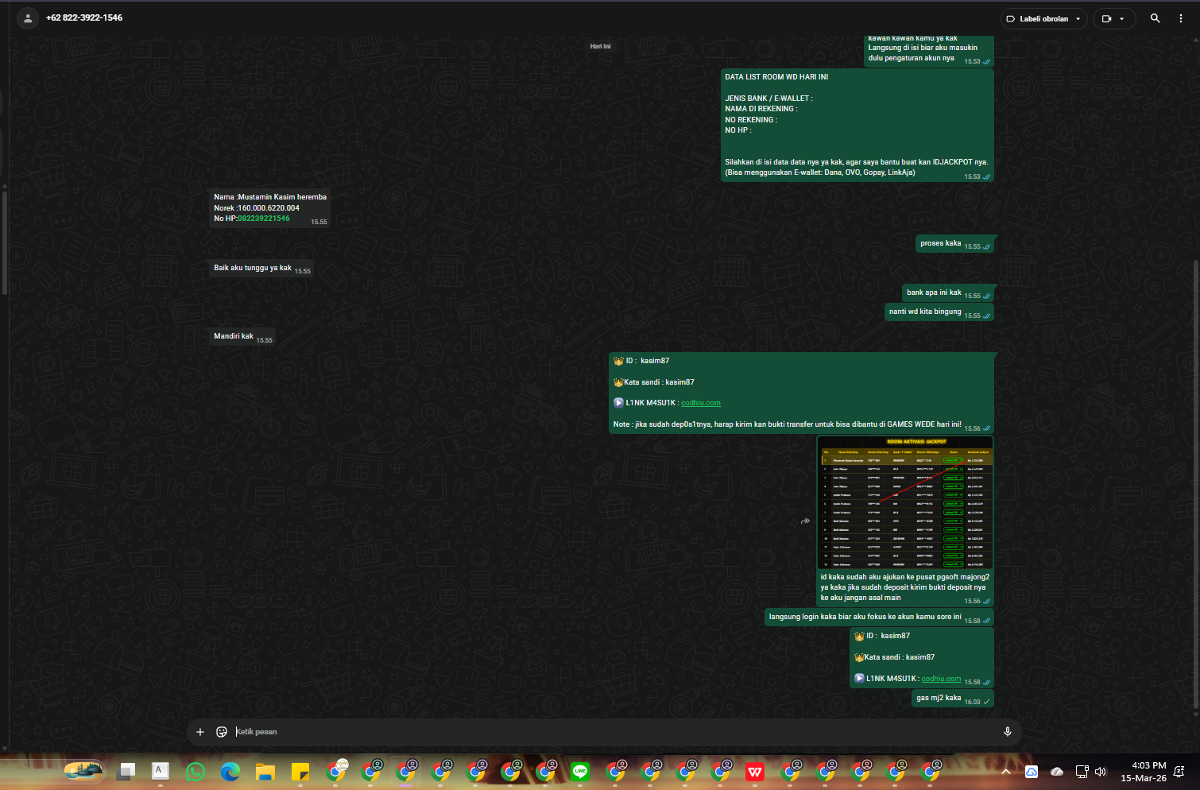
Task: Open the landscape search widget on taskbar
Action: (x=84, y=772)
